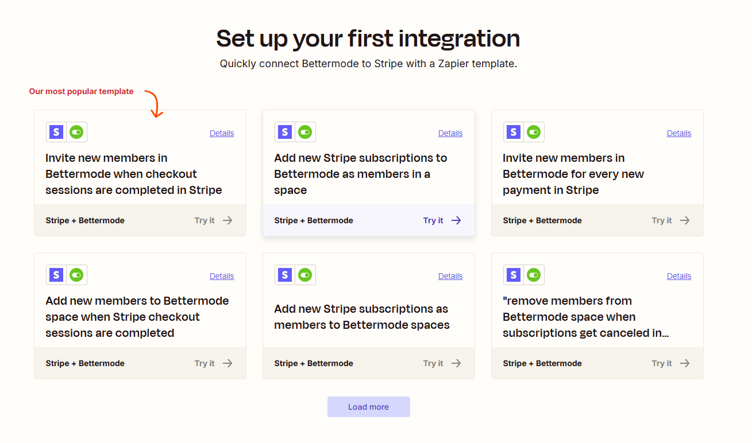Open Details for 'remove members from Bettermode space' template
752x443 pixels.
679,276
